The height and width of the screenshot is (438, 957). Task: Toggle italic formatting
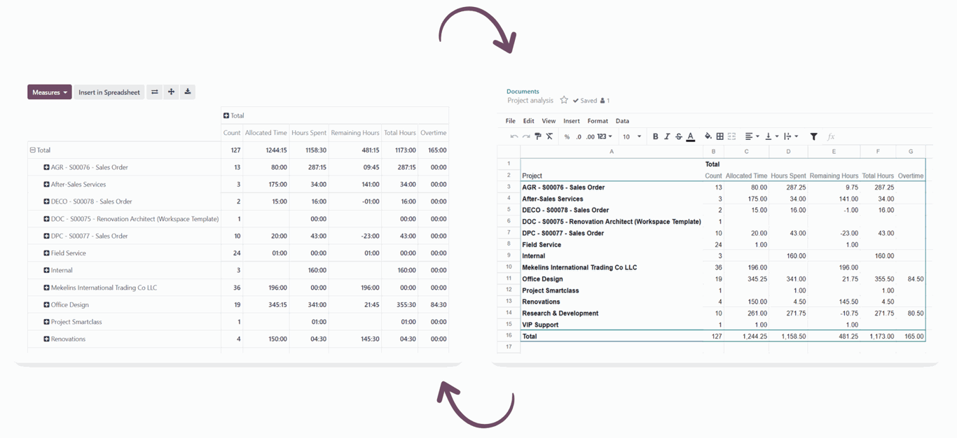point(667,136)
